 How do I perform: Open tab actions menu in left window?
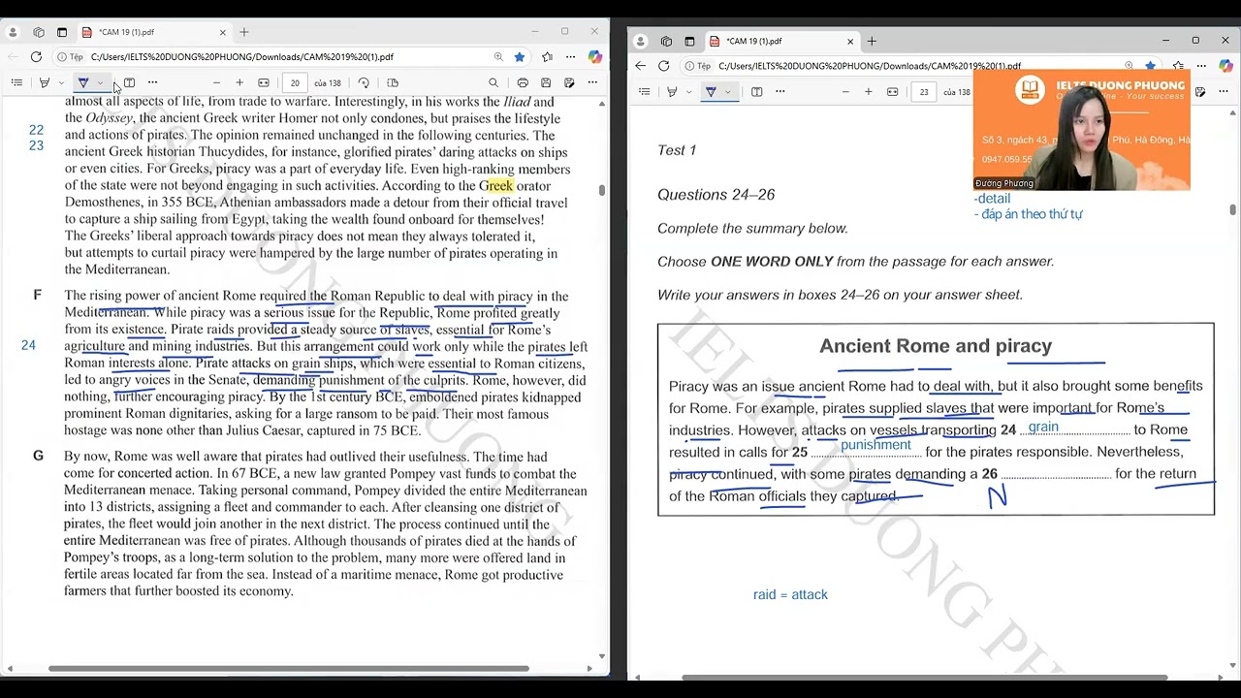tap(62, 32)
